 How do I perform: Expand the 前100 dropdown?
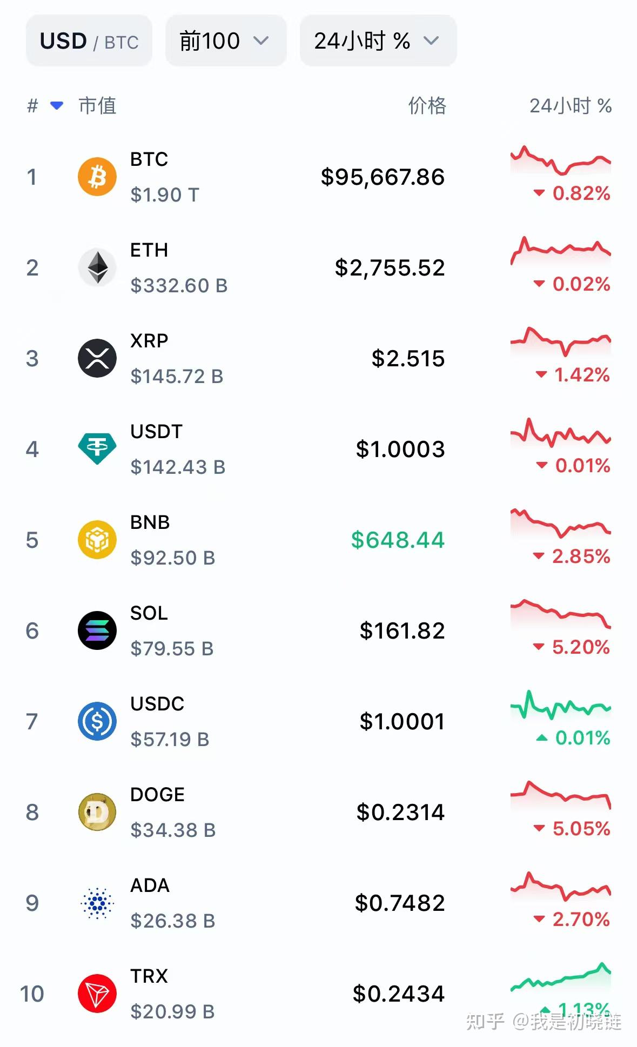226,41
